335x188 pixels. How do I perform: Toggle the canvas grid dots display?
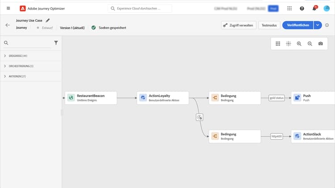tap(277, 44)
